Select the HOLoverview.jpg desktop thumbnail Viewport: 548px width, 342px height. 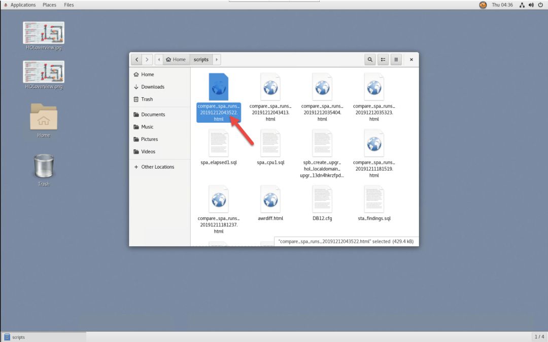(44, 33)
